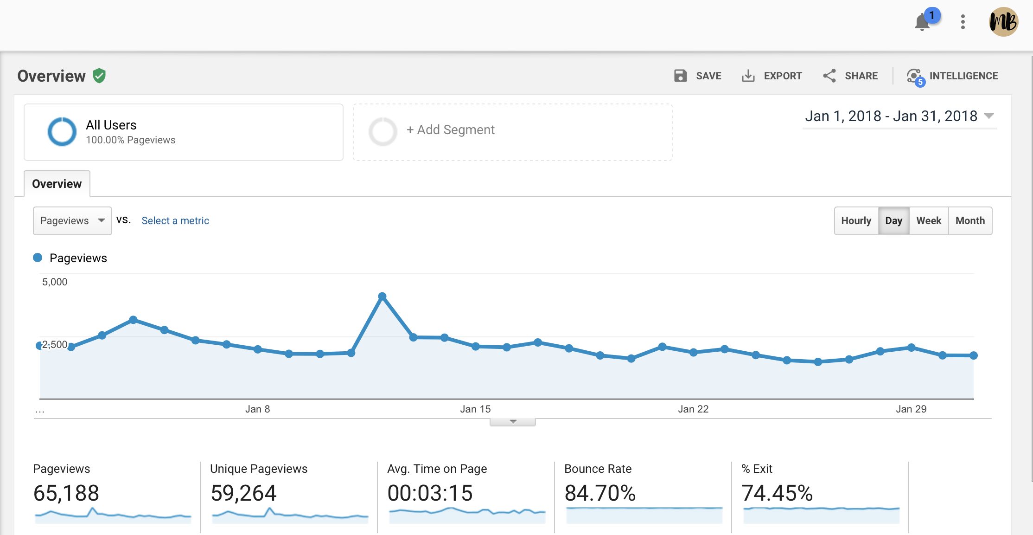Click the 100.00% Pageviews segment text
The image size is (1033, 535).
click(130, 140)
